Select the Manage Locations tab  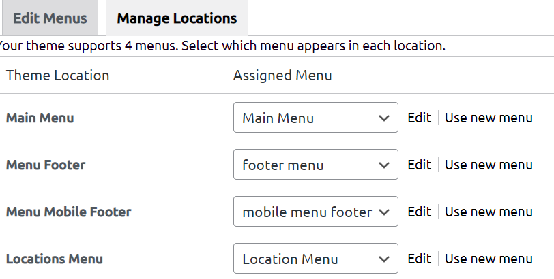tap(177, 18)
